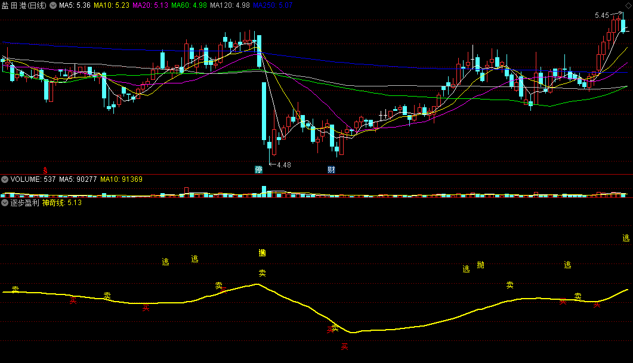Select the MA60: 4.98 label
633x363 pixels.
(x=189, y=5)
